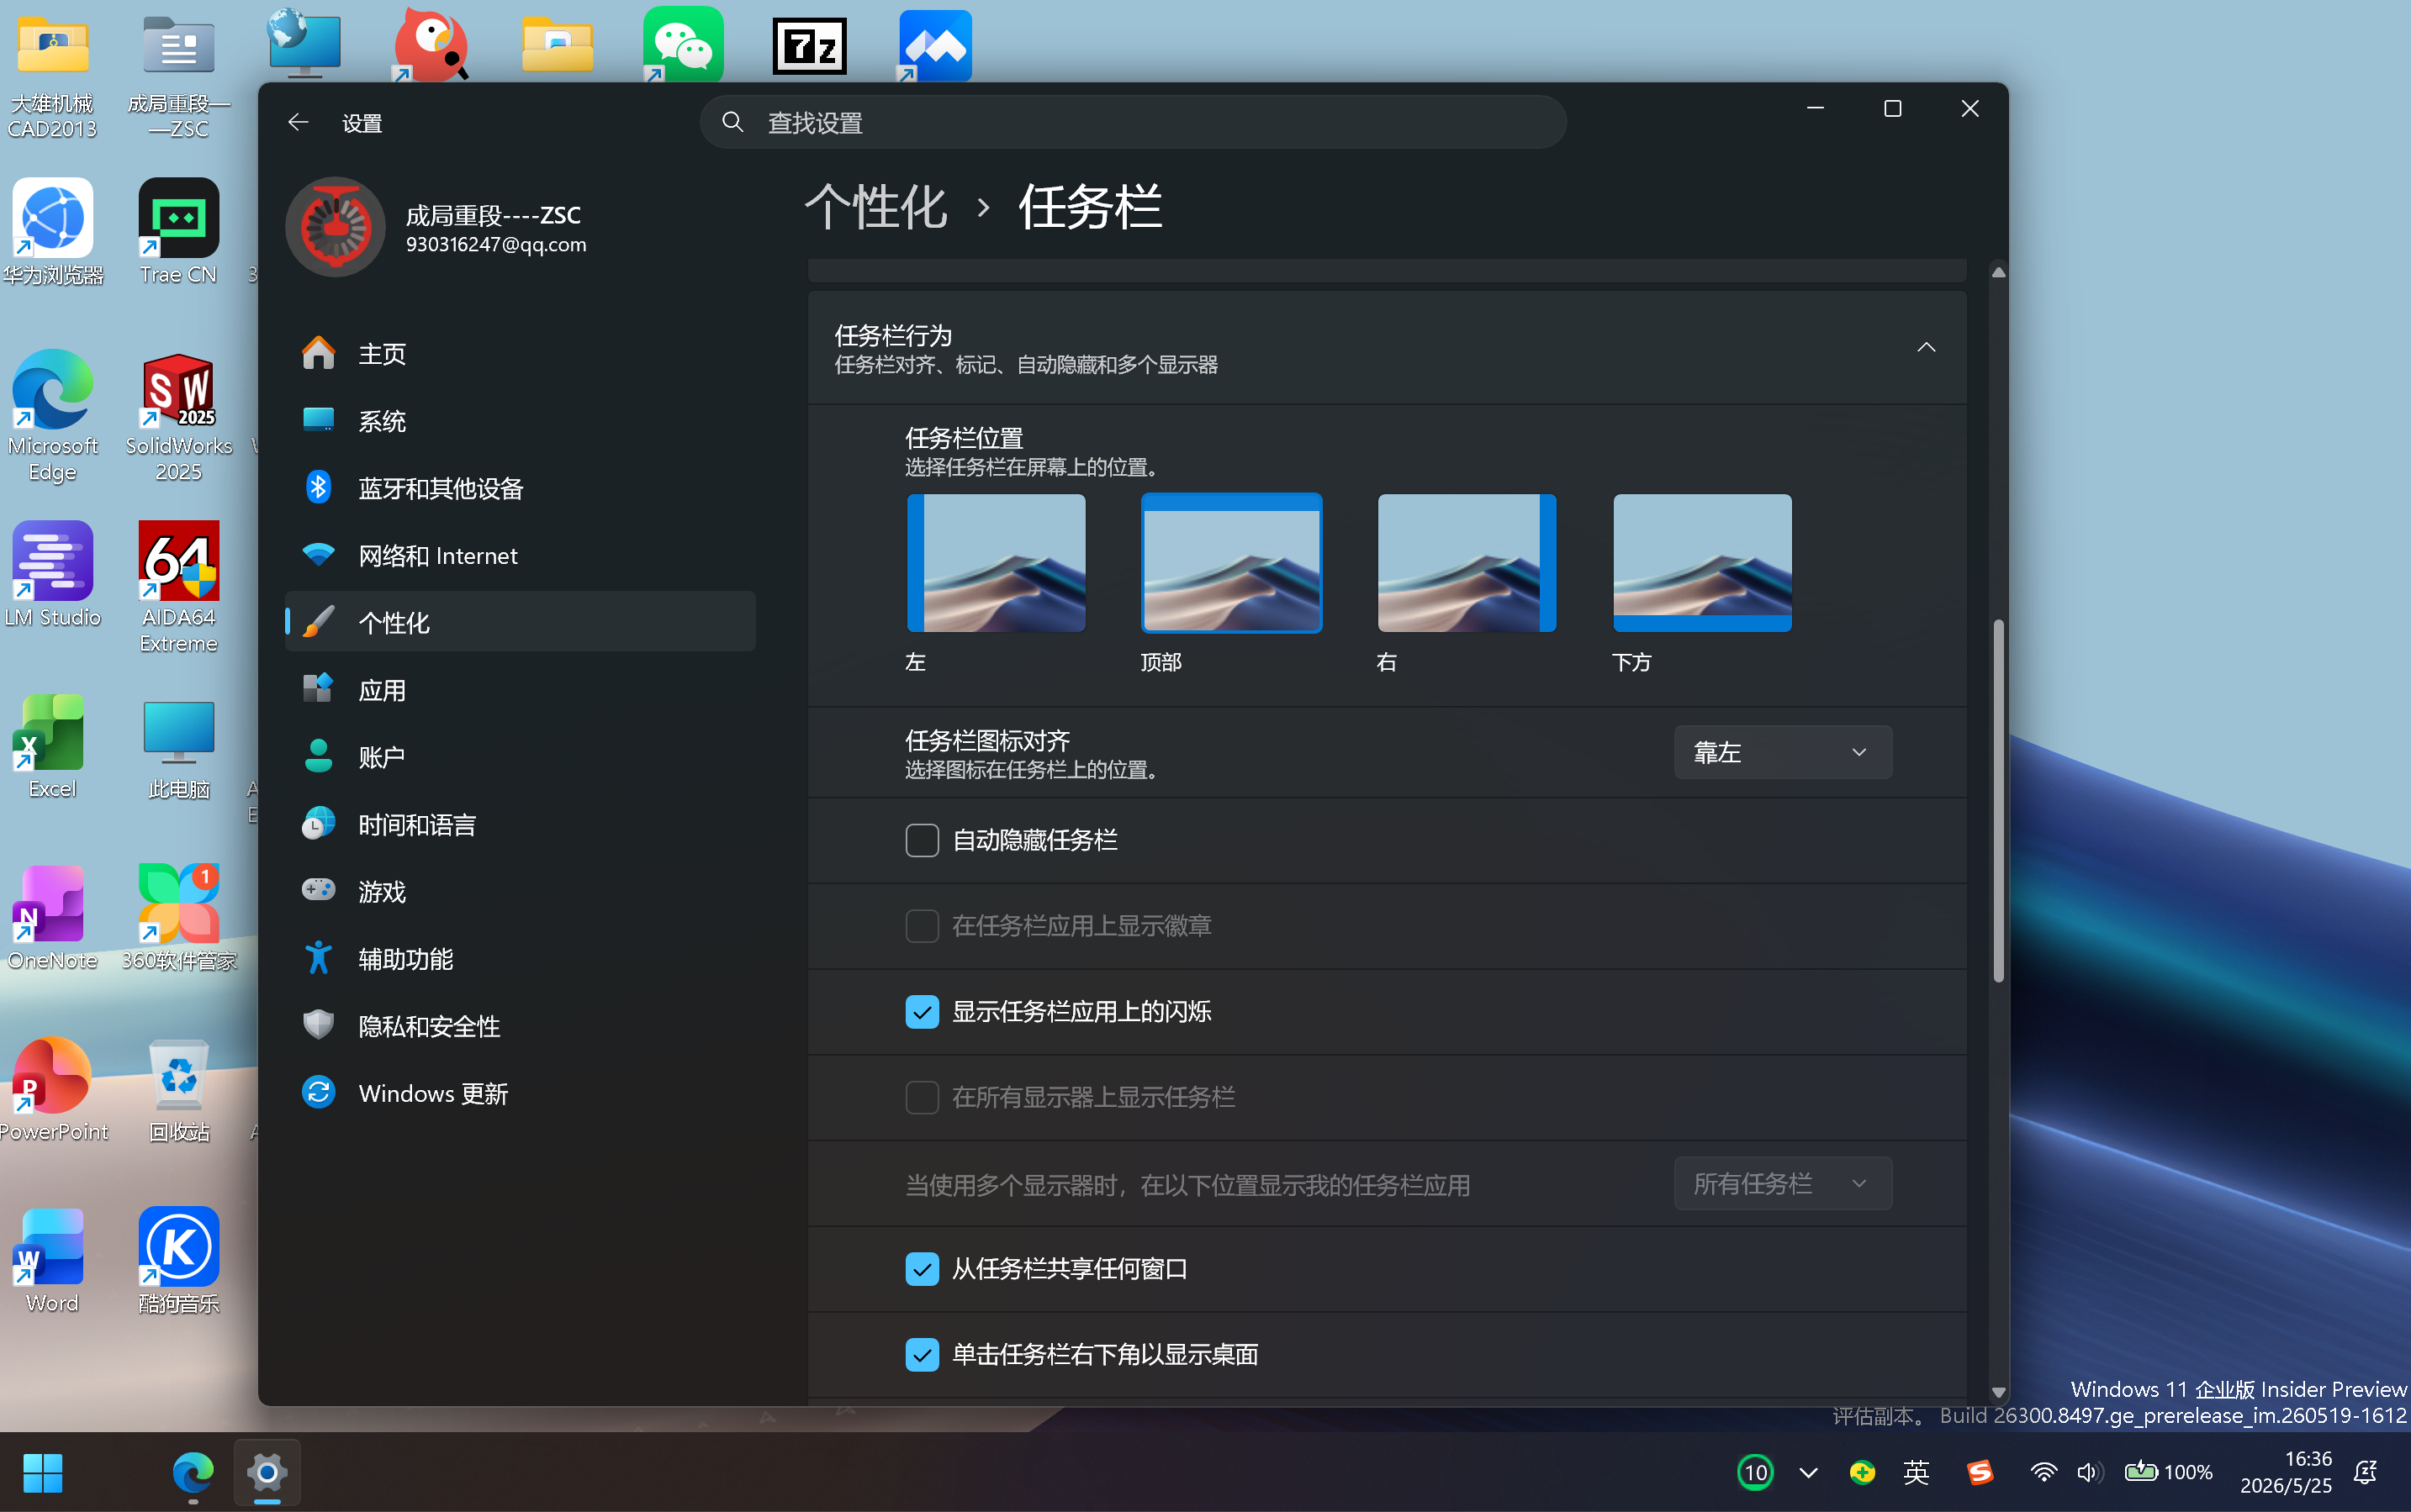Open the 7z desktop icon
Image resolution: width=2411 pixels, height=1512 pixels.
pos(809,45)
